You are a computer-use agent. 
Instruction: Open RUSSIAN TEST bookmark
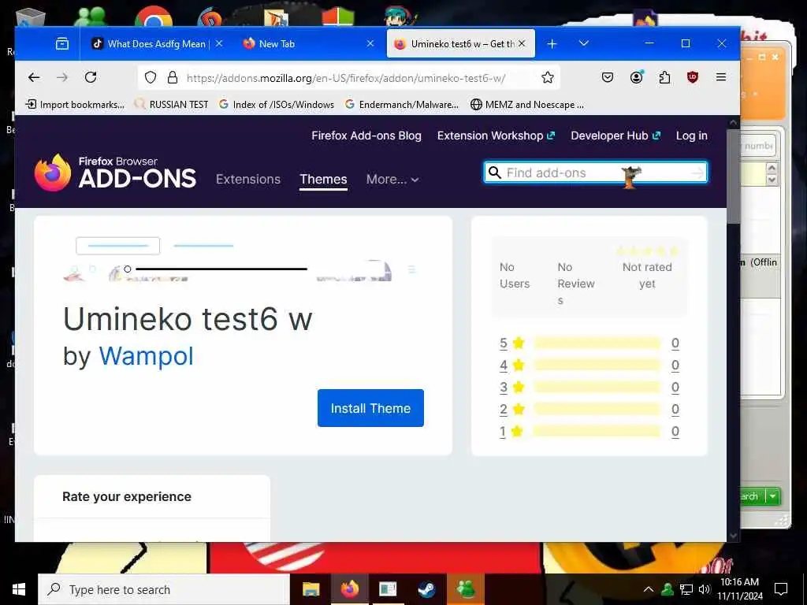tap(171, 105)
